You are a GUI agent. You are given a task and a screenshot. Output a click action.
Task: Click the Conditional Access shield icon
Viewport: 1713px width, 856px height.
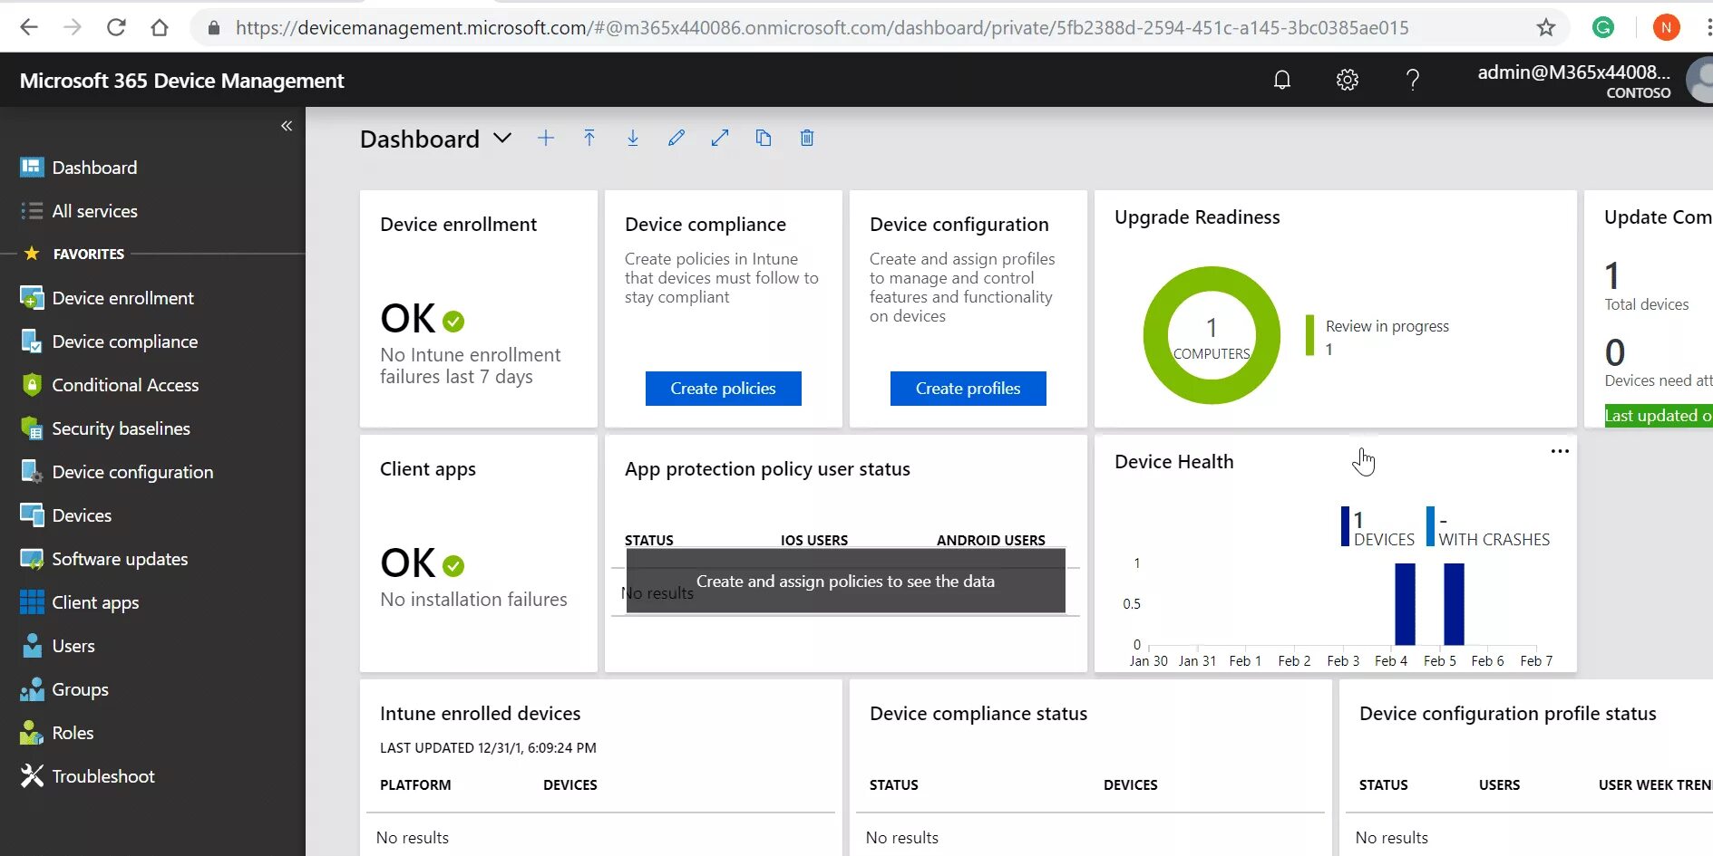32,385
